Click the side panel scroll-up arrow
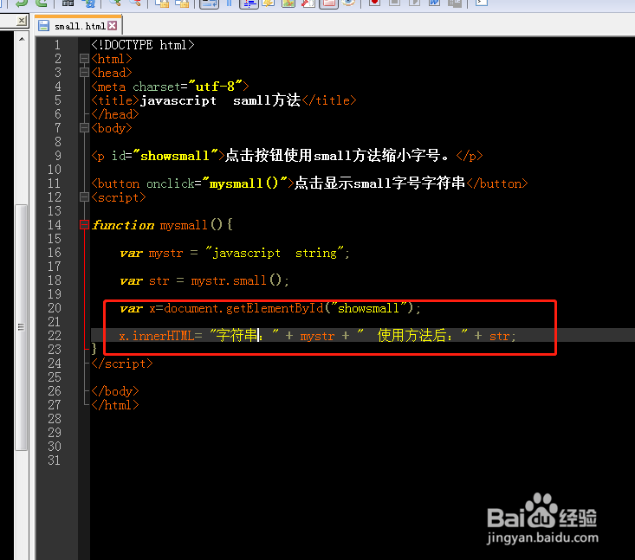 click(22, 39)
